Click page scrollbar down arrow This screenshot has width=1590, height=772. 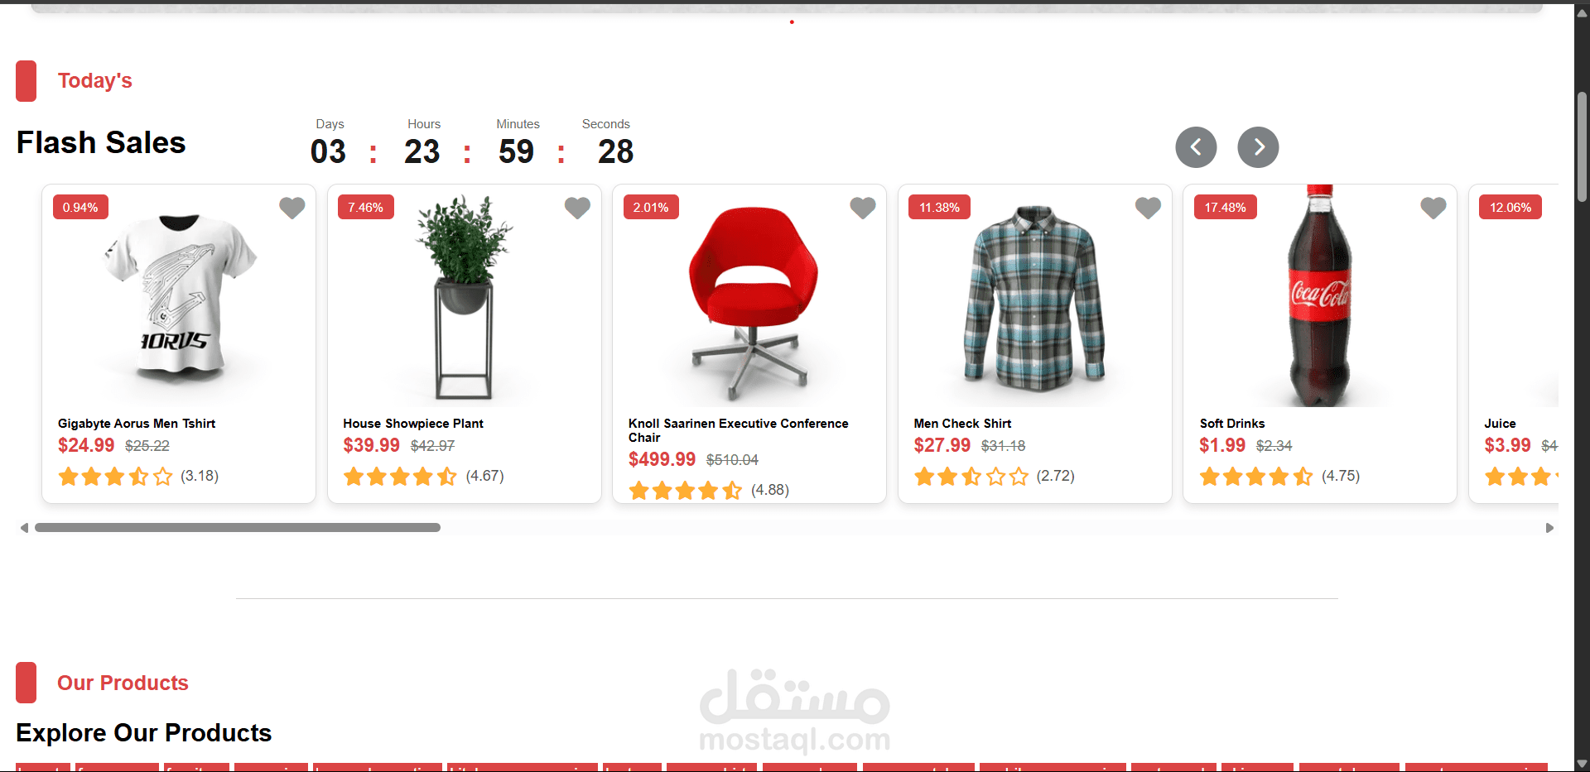click(1582, 764)
